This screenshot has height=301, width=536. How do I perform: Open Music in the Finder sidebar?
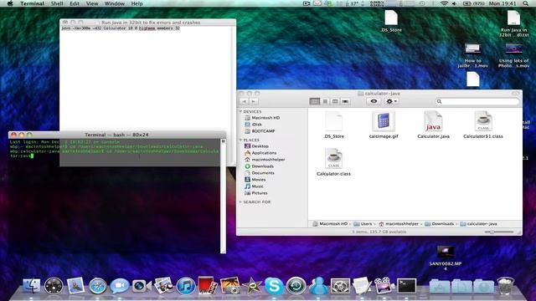point(254,186)
